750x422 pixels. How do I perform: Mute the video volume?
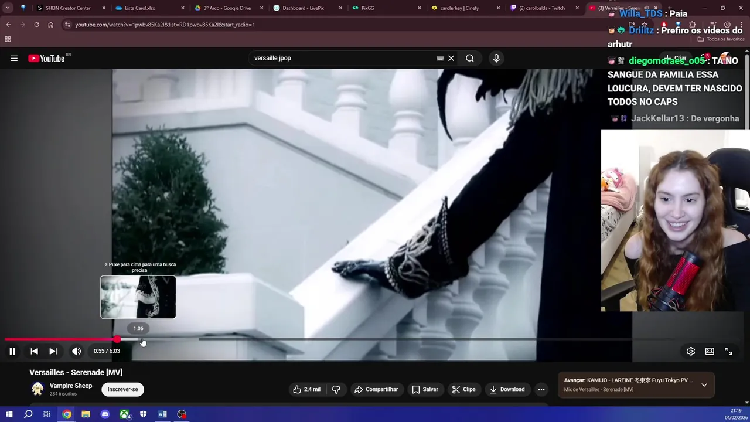point(77,351)
